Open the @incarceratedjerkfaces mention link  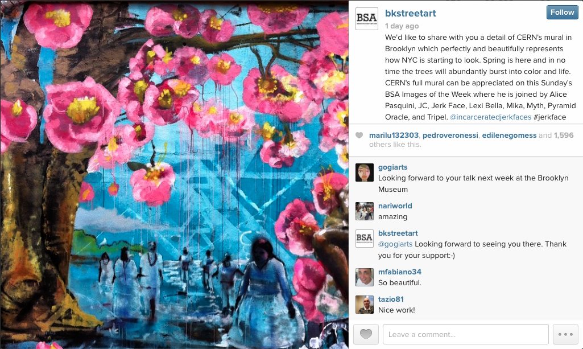pos(490,117)
